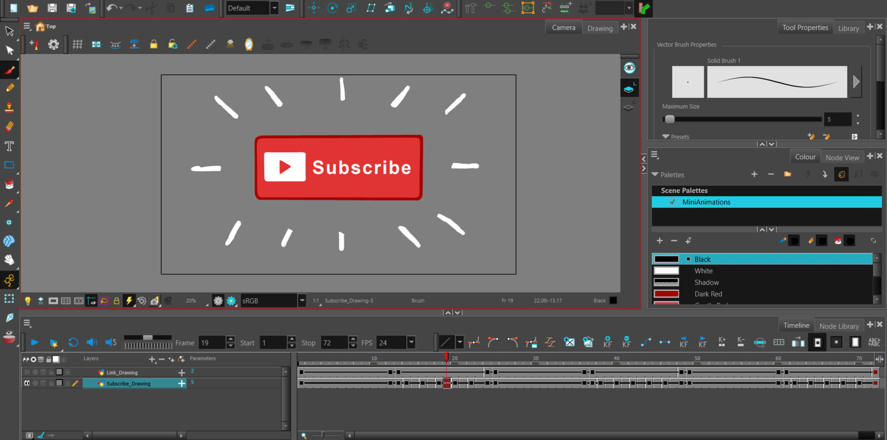Click the Save icon in top toolbar
The image size is (887, 440).
point(52,8)
